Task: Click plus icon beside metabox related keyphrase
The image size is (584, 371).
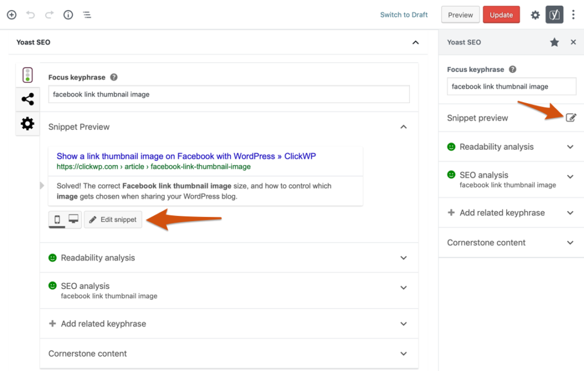Action: 53,323
